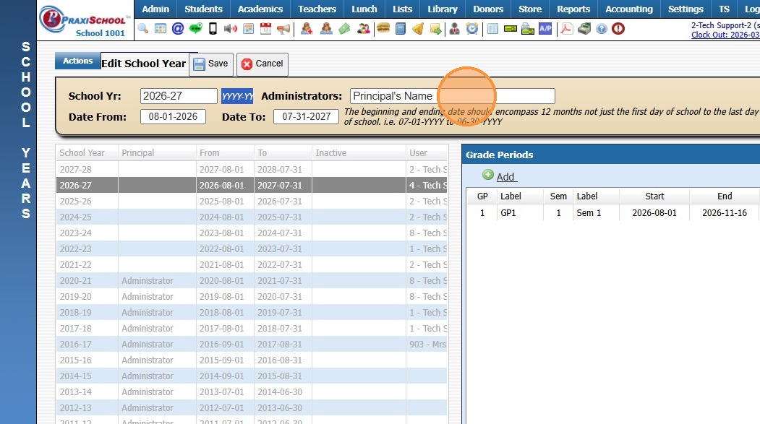Click the hamburger lunch icon
Screen dimensions: 760x424
coord(383,29)
